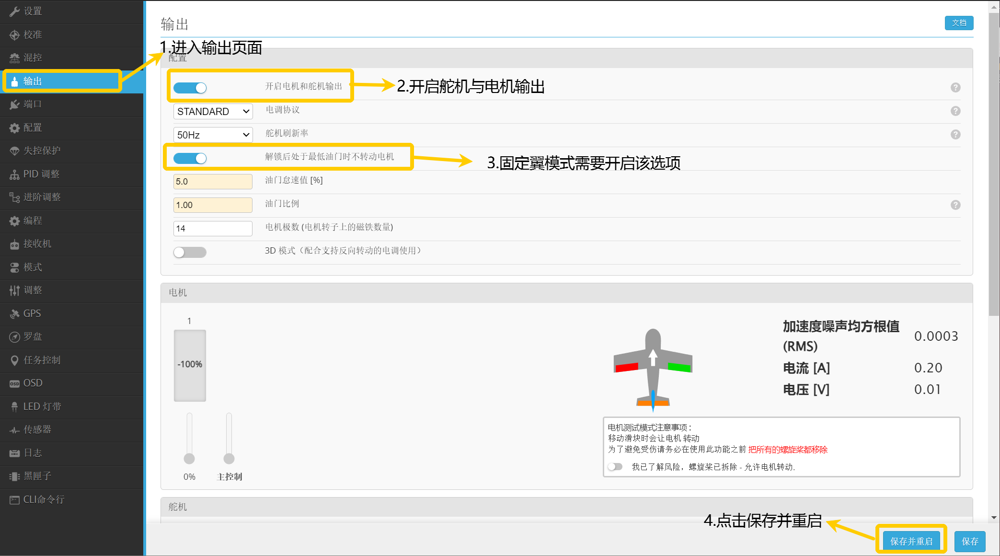Viewport: 1000px width, 556px height.
Task: Click the OSD icon in sidebar
Action: coord(14,383)
